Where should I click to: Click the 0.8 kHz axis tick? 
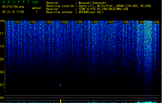pos(2,72)
